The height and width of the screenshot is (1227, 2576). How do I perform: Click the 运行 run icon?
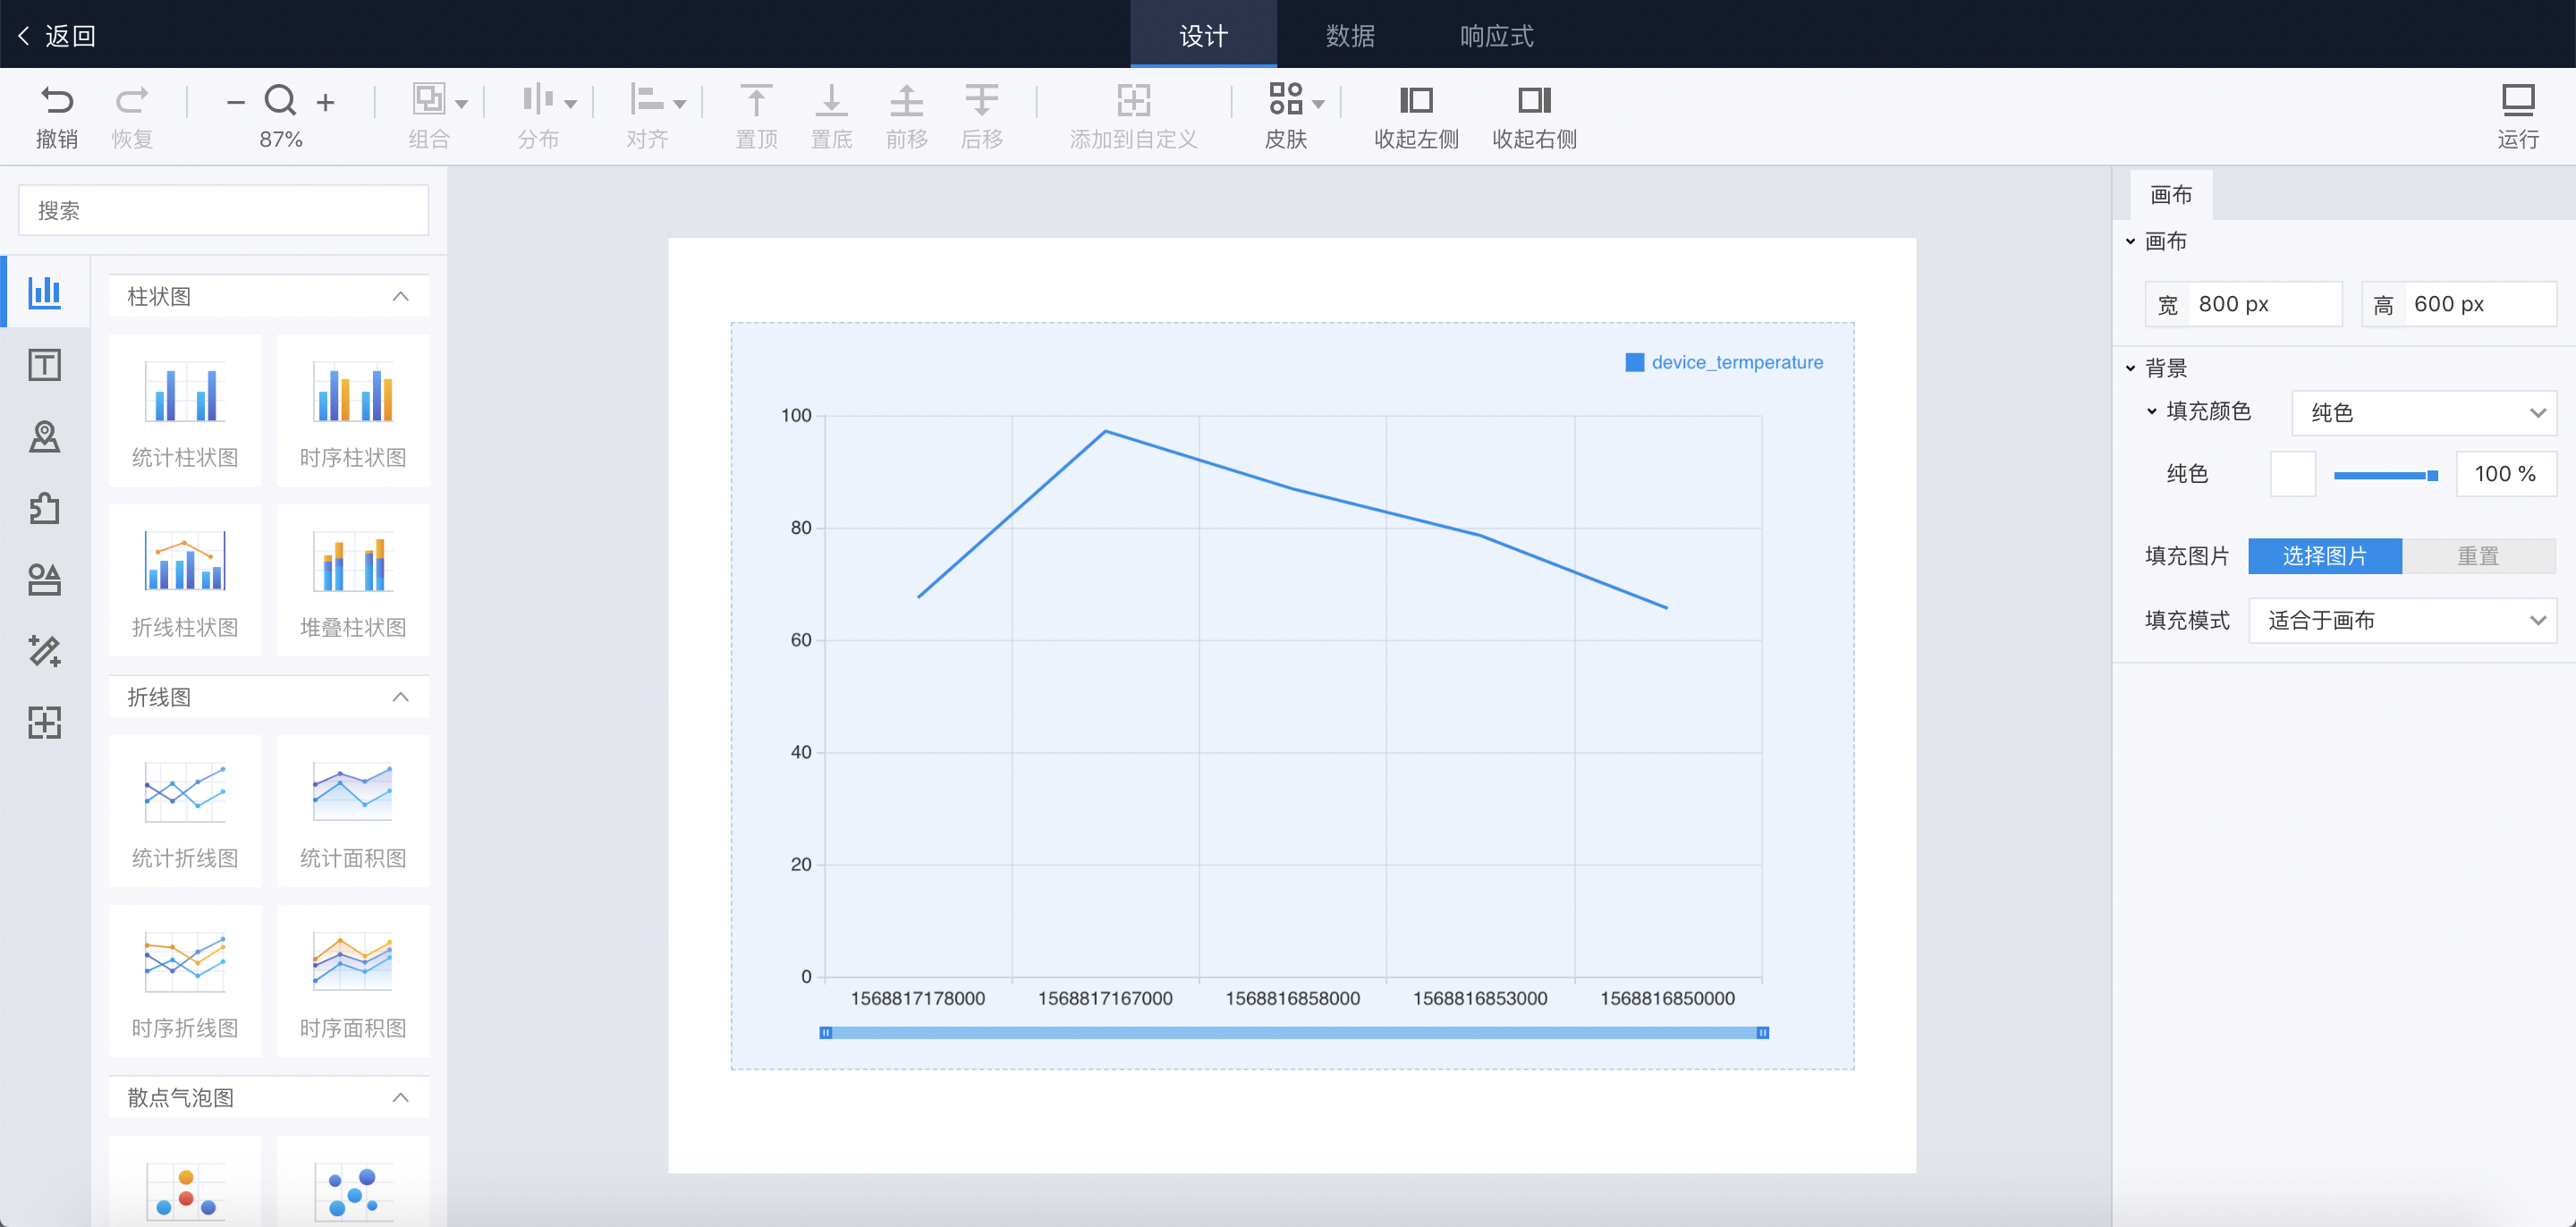[x=2518, y=100]
